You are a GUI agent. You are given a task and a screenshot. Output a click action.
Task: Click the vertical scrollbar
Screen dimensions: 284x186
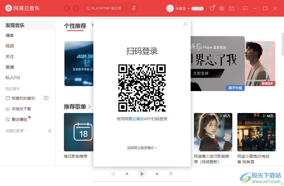283,44
